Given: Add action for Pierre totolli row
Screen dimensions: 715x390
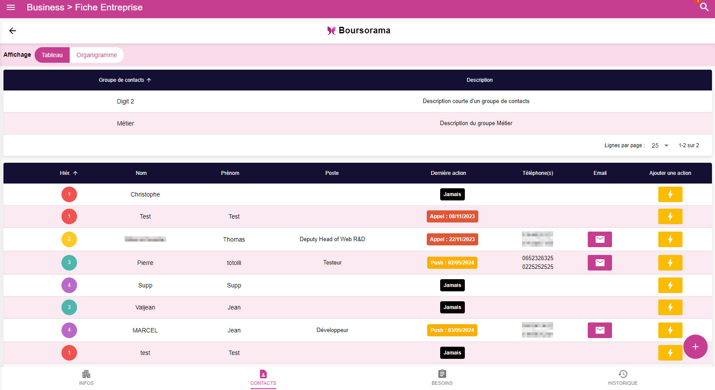Looking at the screenshot, I should tap(670, 263).
